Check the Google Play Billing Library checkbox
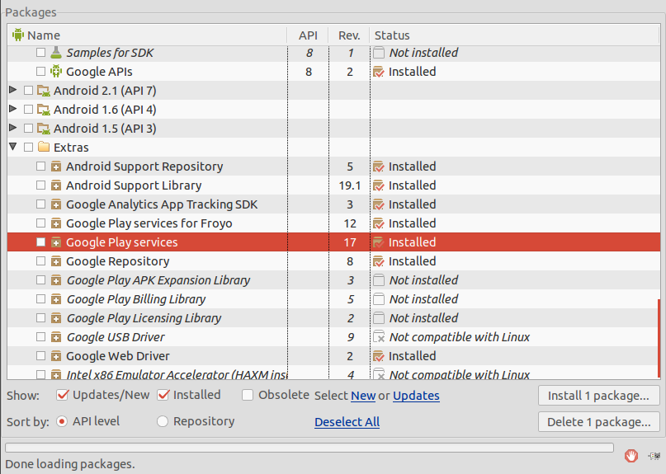Screen dimensions: 666x474 pyautogui.click(x=40, y=298)
